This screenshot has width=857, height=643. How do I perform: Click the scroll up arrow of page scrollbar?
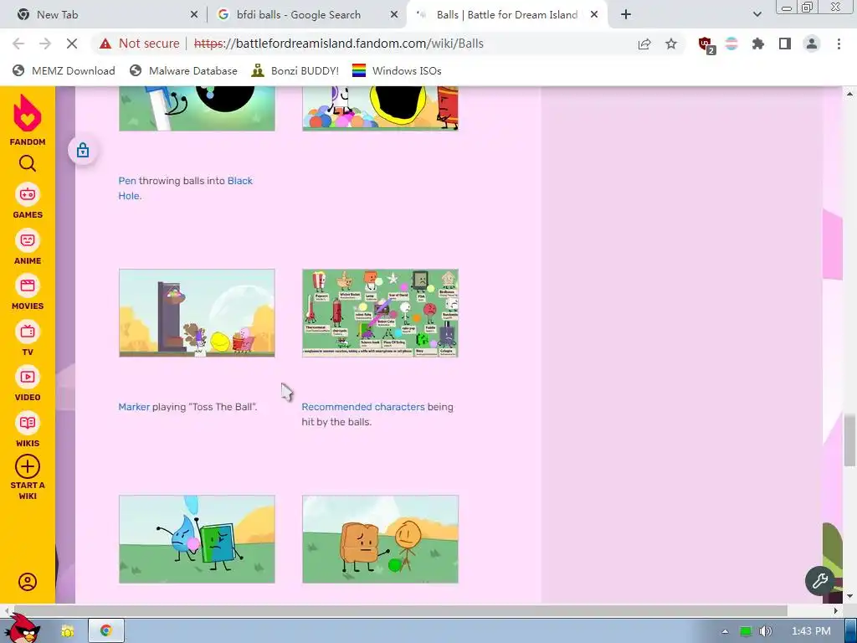(x=849, y=93)
